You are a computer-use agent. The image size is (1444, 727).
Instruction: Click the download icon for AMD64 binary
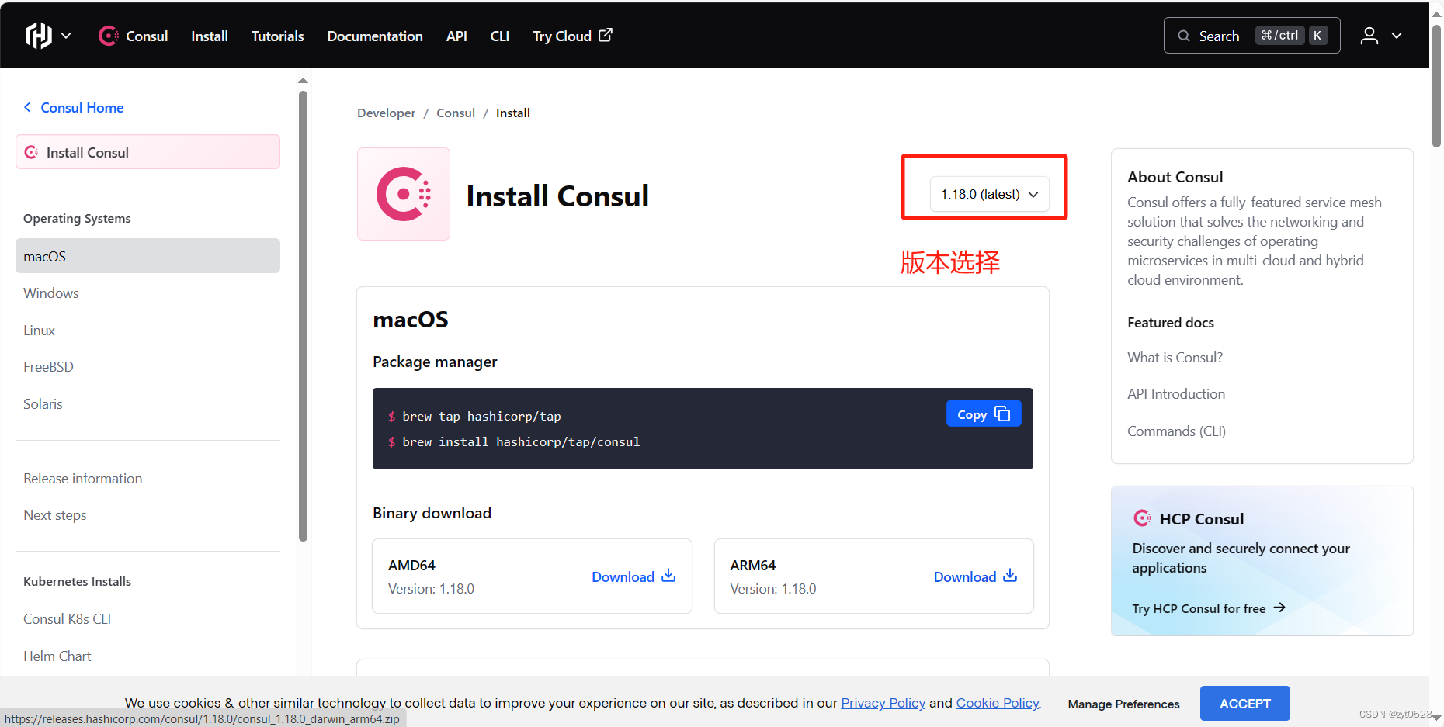click(668, 576)
